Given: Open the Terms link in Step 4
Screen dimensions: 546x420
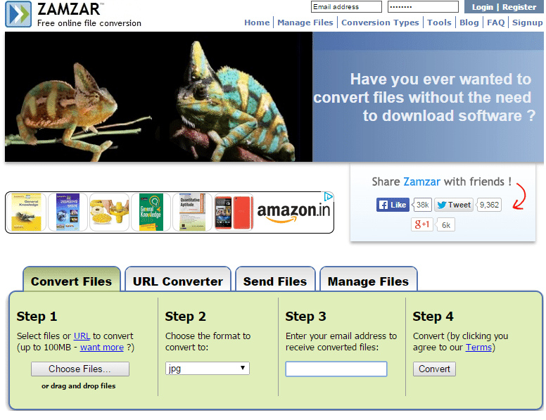Looking at the screenshot, I should (478, 348).
